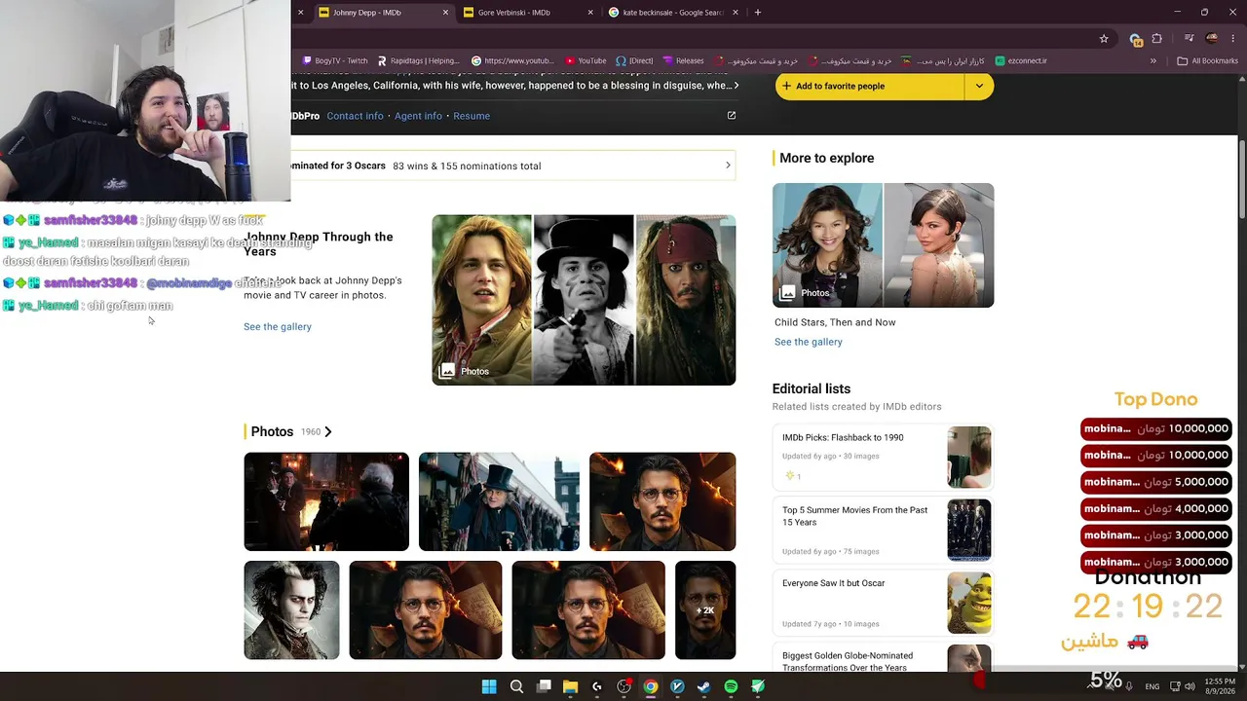Expand the favorite people dropdown arrow

pyautogui.click(x=979, y=86)
